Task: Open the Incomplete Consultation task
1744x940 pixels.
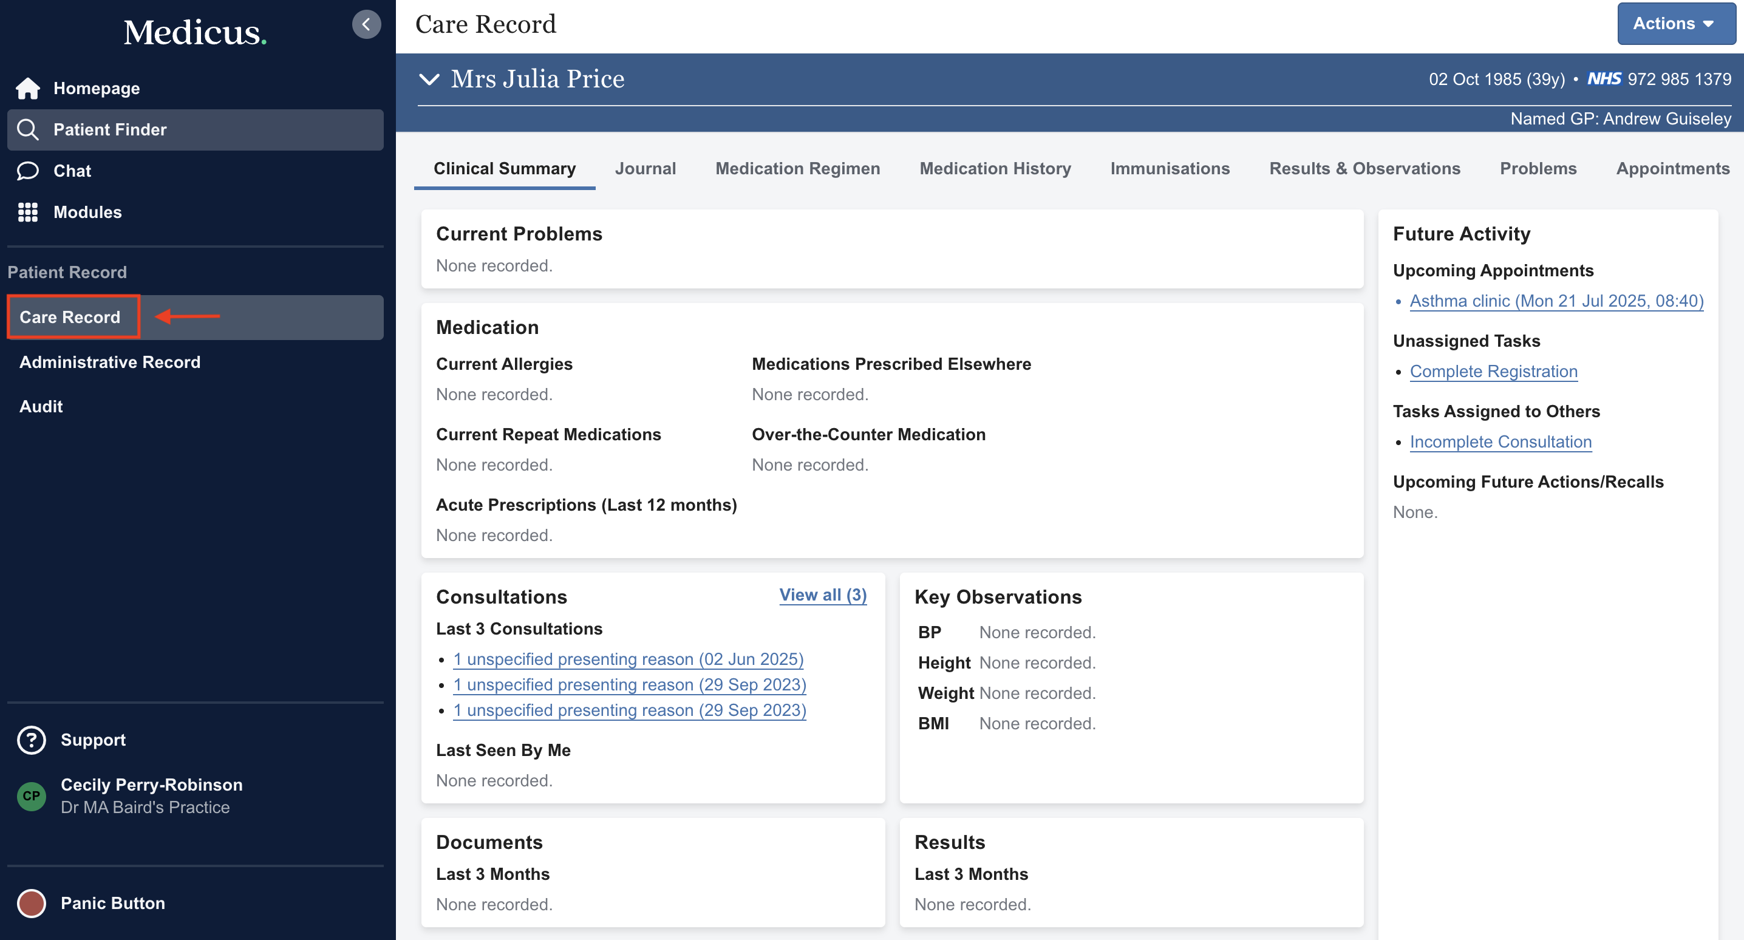Action: [x=1500, y=441]
